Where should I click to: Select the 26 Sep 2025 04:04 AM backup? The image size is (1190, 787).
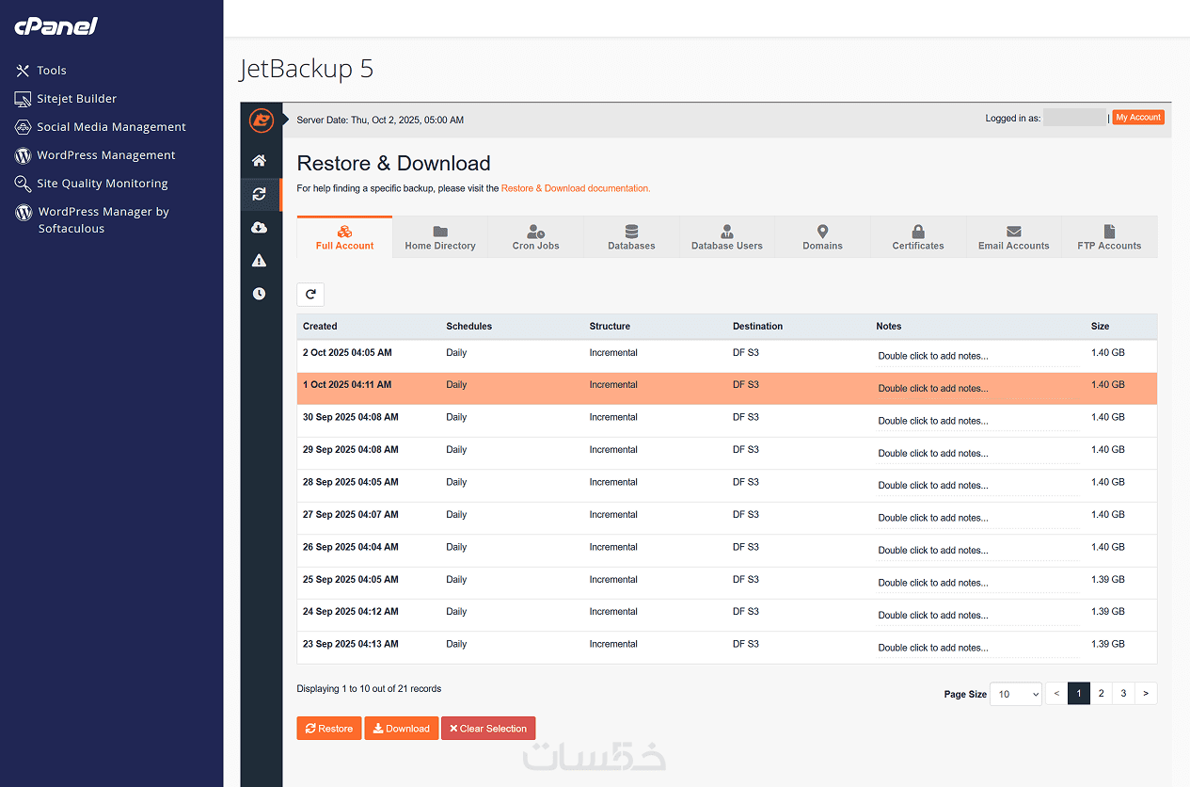click(727, 551)
